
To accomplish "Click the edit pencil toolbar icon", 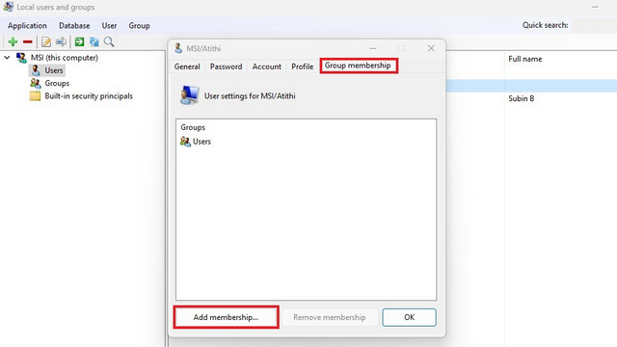I will pos(46,41).
